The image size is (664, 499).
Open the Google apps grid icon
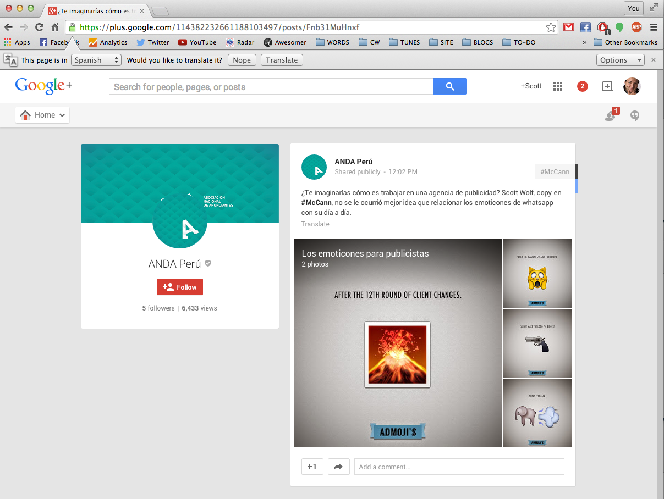point(558,86)
